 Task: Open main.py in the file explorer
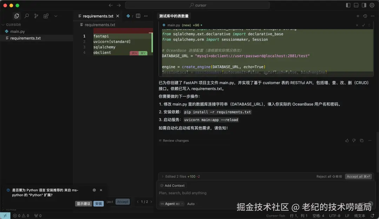[x=18, y=31]
